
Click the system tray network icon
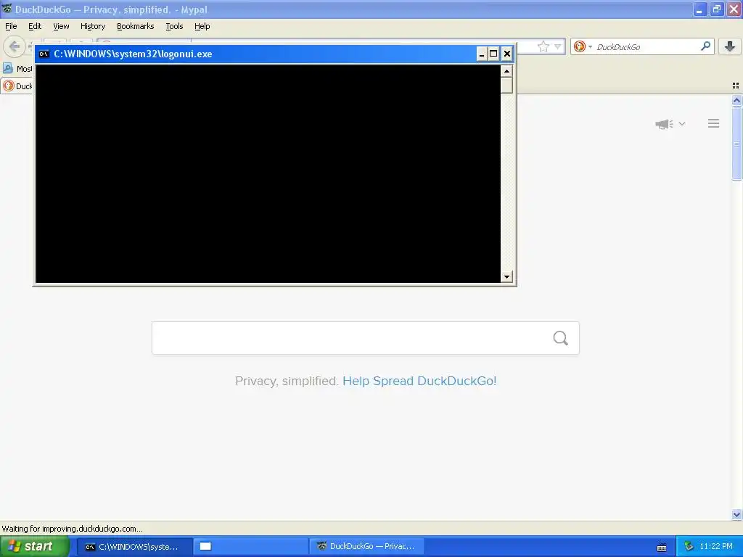(689, 547)
